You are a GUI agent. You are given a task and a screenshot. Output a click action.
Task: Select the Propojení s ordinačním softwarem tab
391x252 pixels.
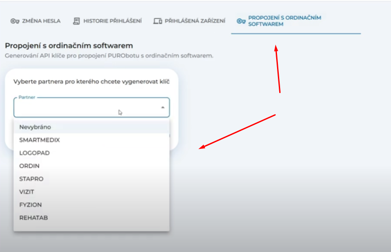(x=296, y=21)
